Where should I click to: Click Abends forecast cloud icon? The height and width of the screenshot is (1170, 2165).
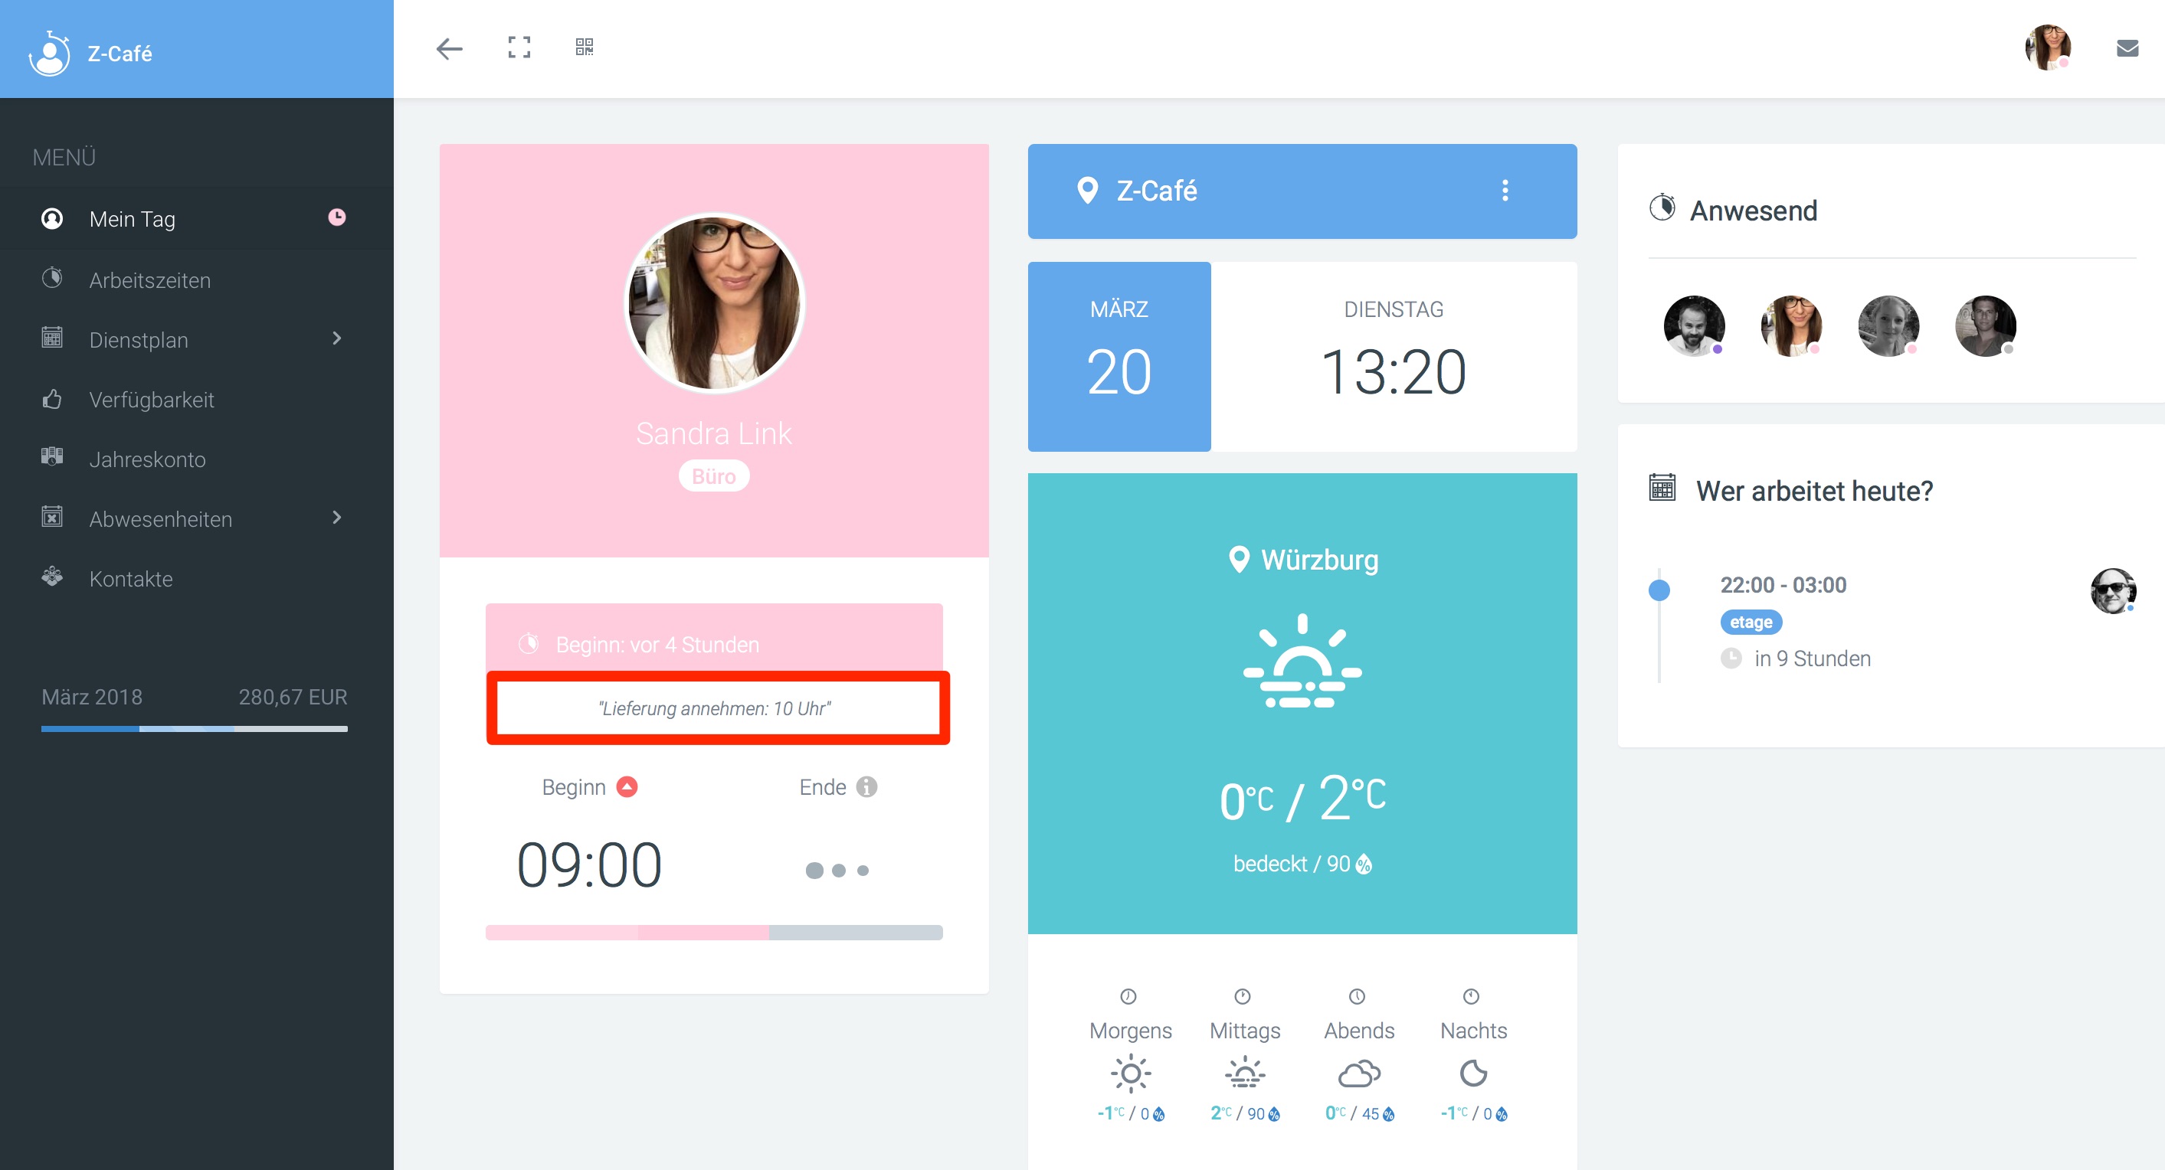pos(1359,1074)
